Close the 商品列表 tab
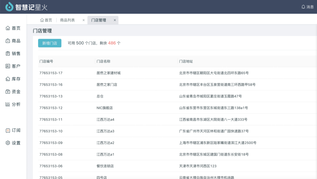This screenshot has height=179, width=317. click(84, 20)
